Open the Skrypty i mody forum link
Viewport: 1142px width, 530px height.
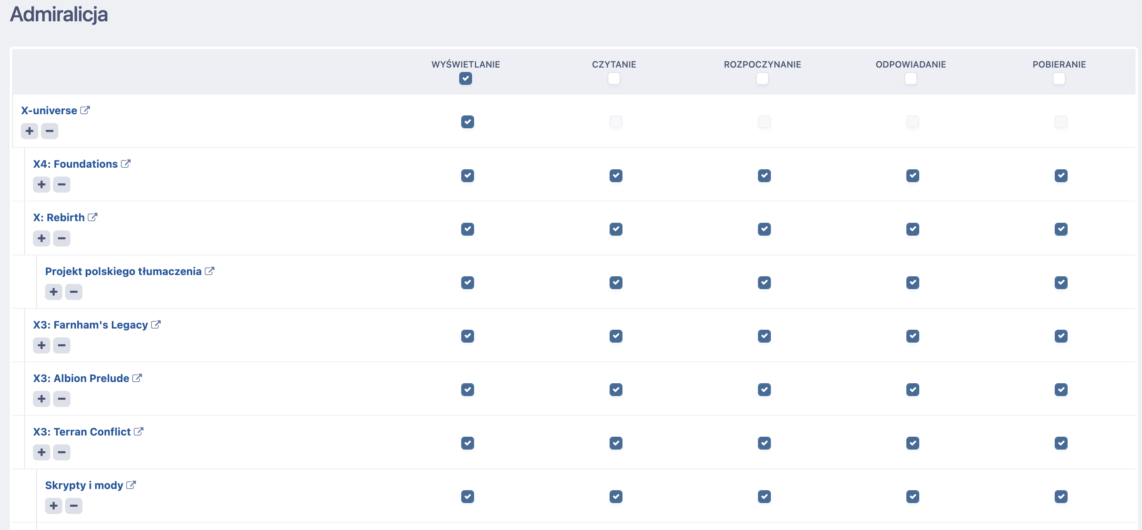pyautogui.click(x=84, y=485)
